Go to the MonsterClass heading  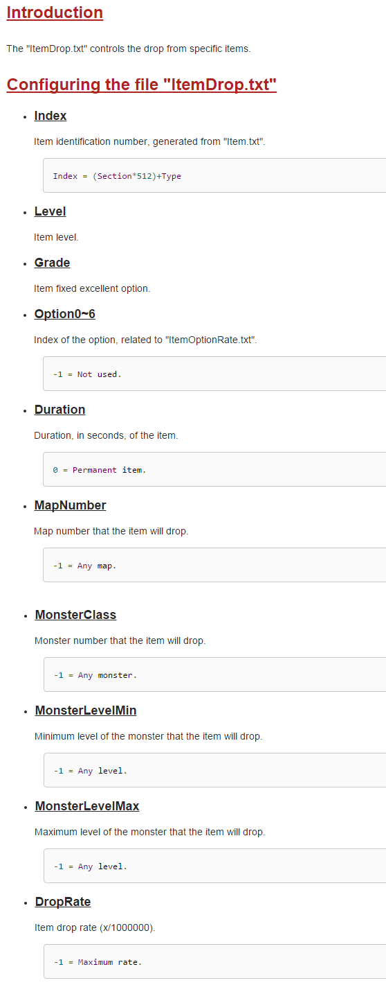pyautogui.click(x=75, y=615)
